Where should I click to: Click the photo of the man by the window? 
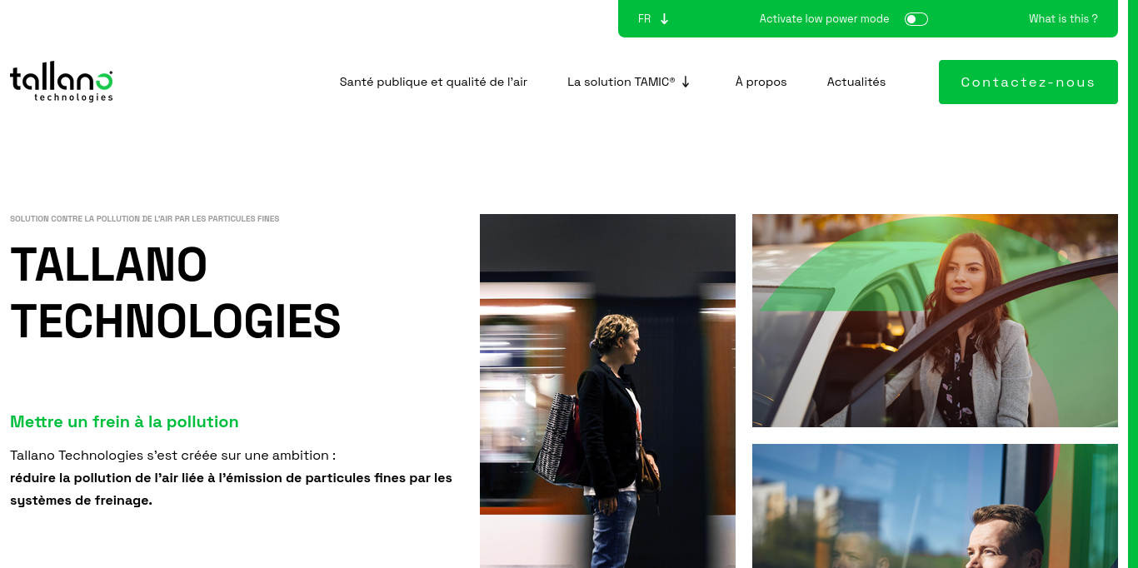pyautogui.click(x=935, y=506)
